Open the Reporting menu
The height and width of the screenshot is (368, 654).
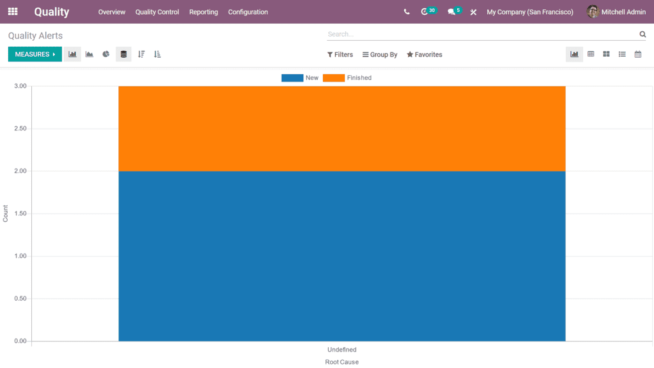pyautogui.click(x=203, y=12)
